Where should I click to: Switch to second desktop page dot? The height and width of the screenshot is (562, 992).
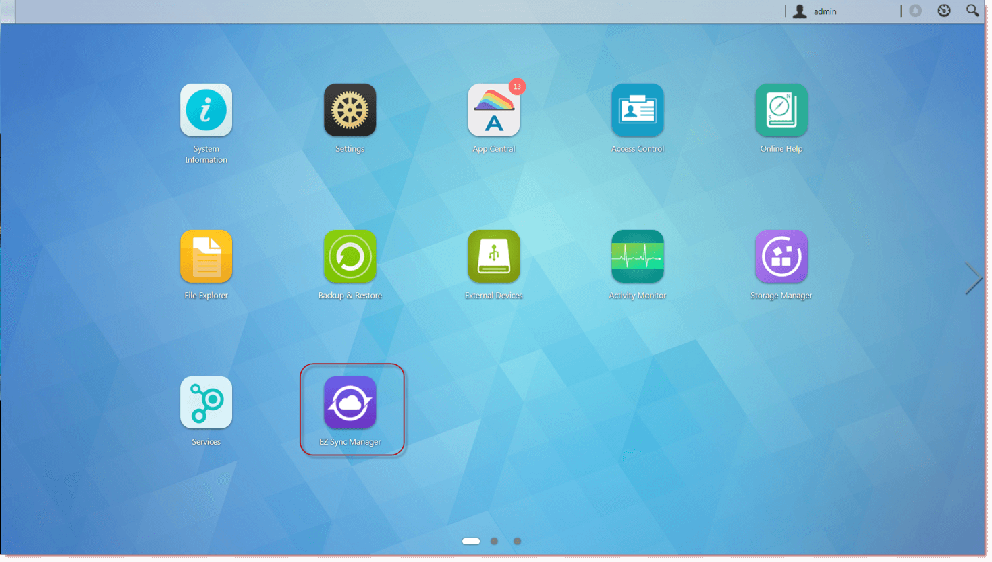pyautogui.click(x=494, y=541)
